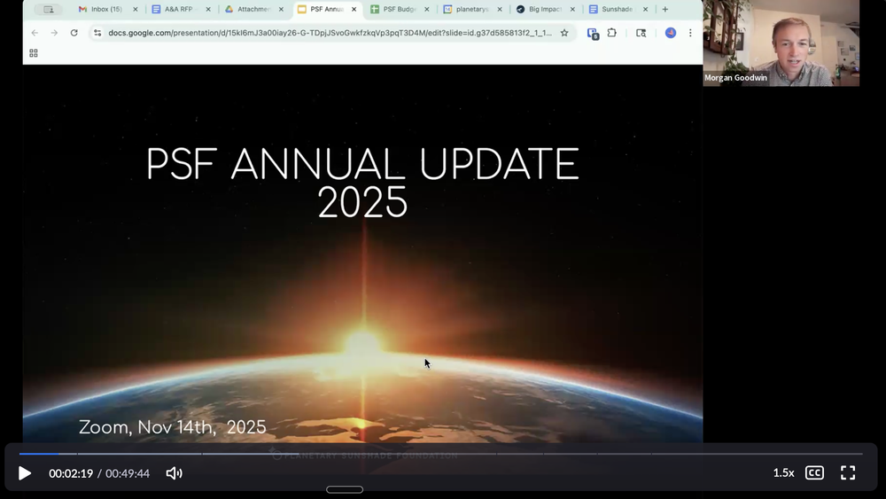Change the 1.5x playback speed
This screenshot has width=886, height=499.
click(783, 473)
